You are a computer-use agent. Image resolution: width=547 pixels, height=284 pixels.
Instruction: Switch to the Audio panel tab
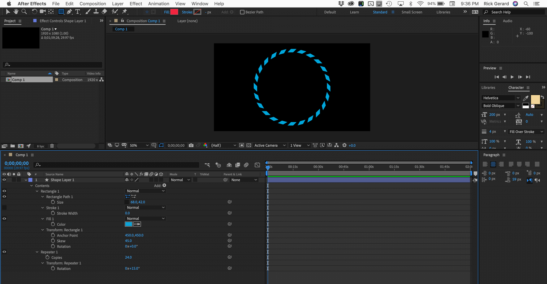click(x=507, y=21)
